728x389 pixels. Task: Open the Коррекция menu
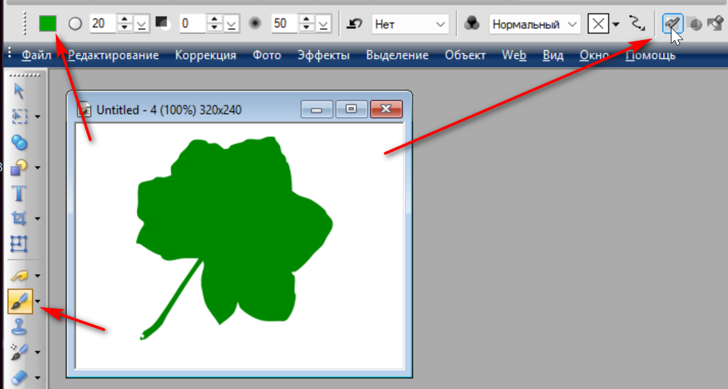tap(206, 56)
